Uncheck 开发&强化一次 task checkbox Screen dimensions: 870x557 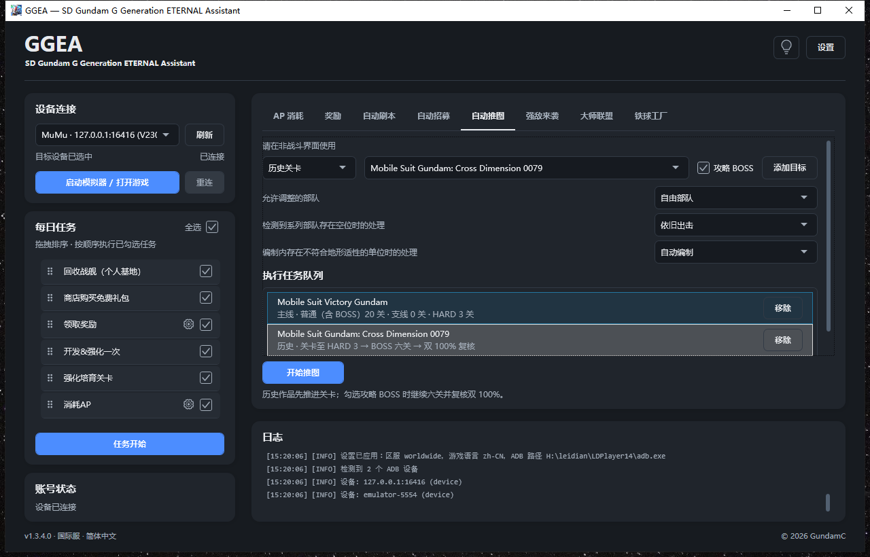(x=206, y=352)
